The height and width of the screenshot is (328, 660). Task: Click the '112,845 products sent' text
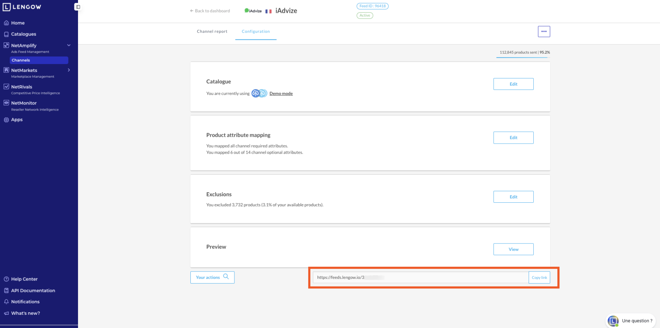(518, 52)
